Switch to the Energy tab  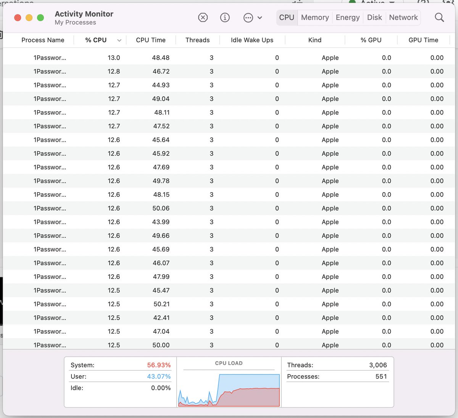(x=348, y=18)
